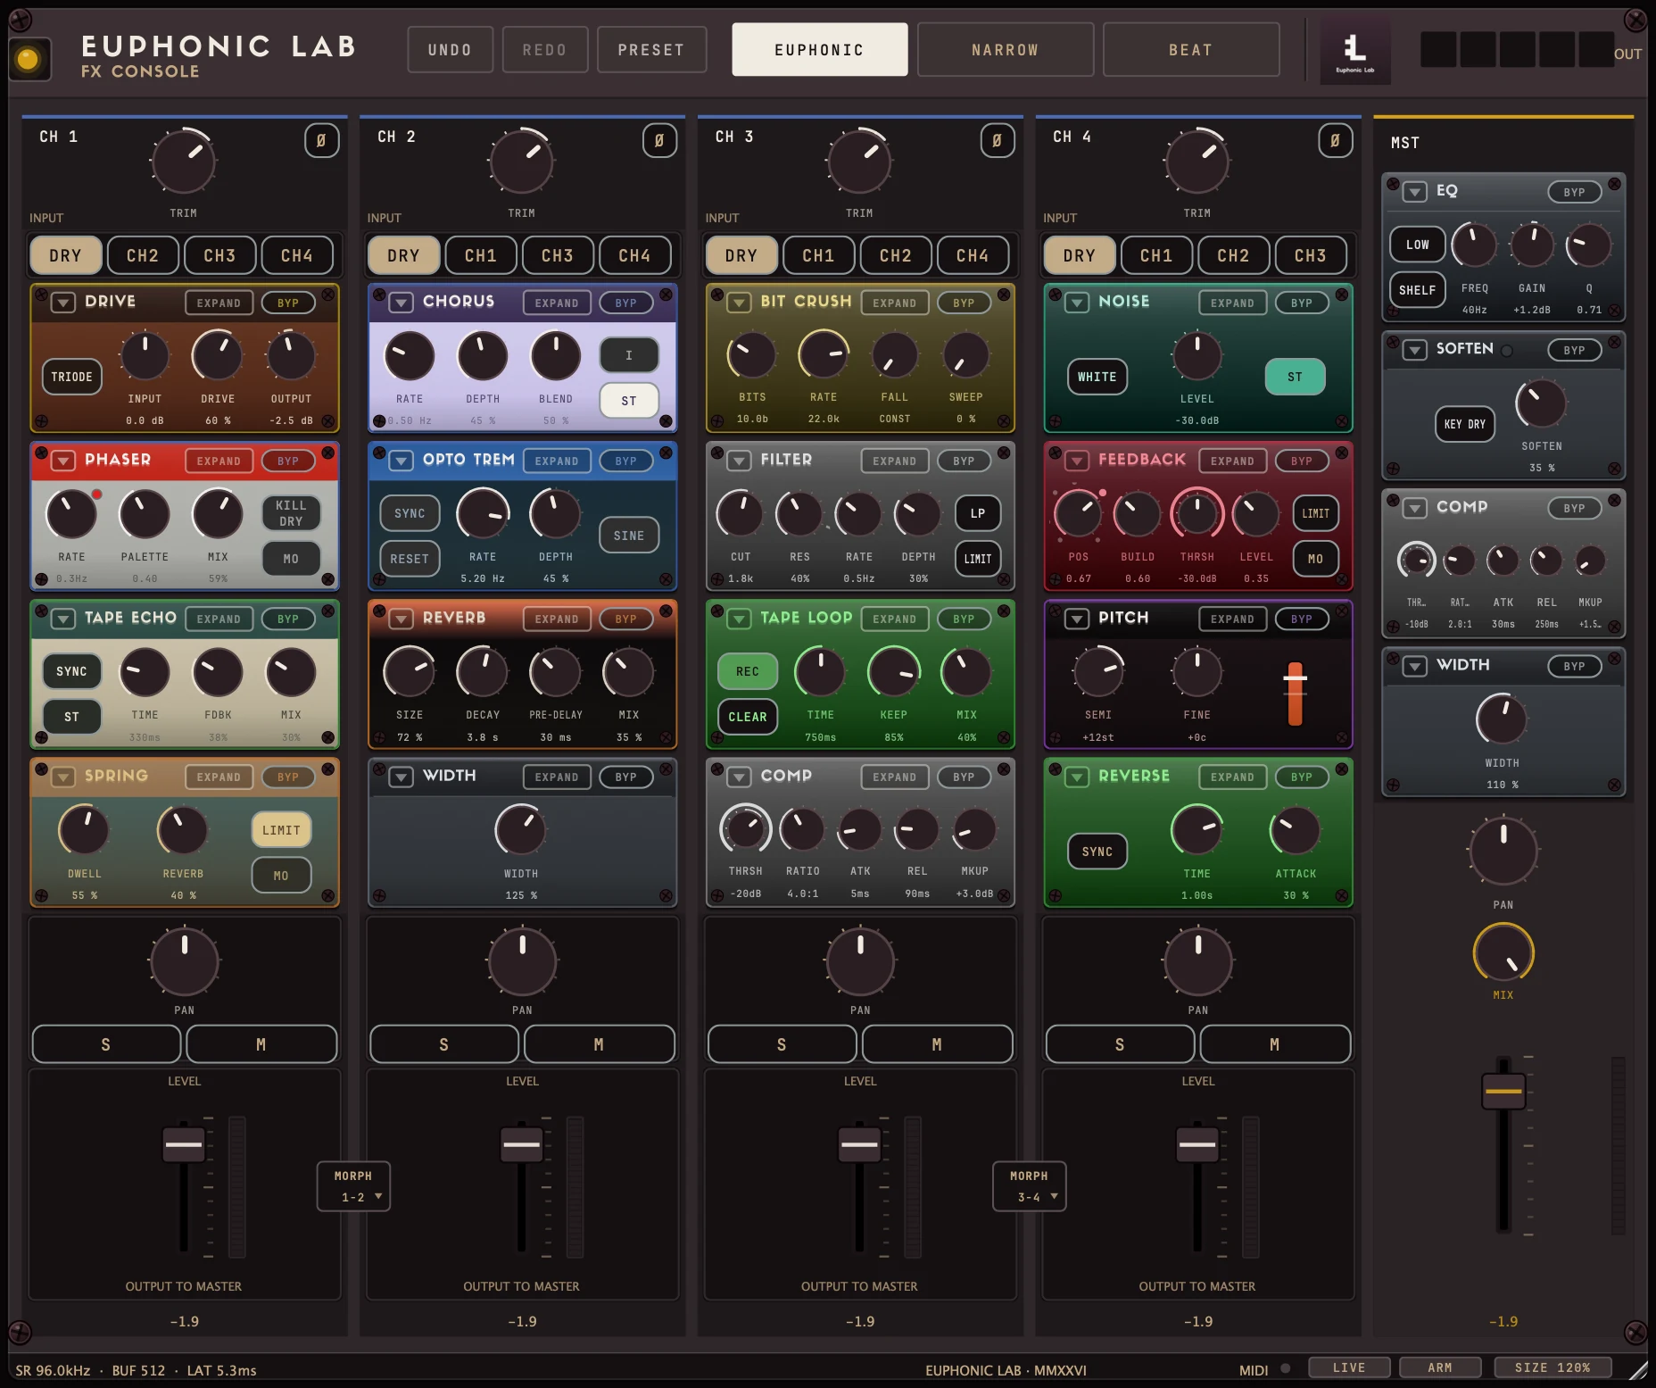Switch to the BEAT mode tab

[x=1191, y=50]
